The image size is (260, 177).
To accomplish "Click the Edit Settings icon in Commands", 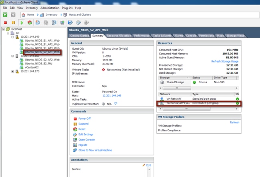I will tap(75, 135).
